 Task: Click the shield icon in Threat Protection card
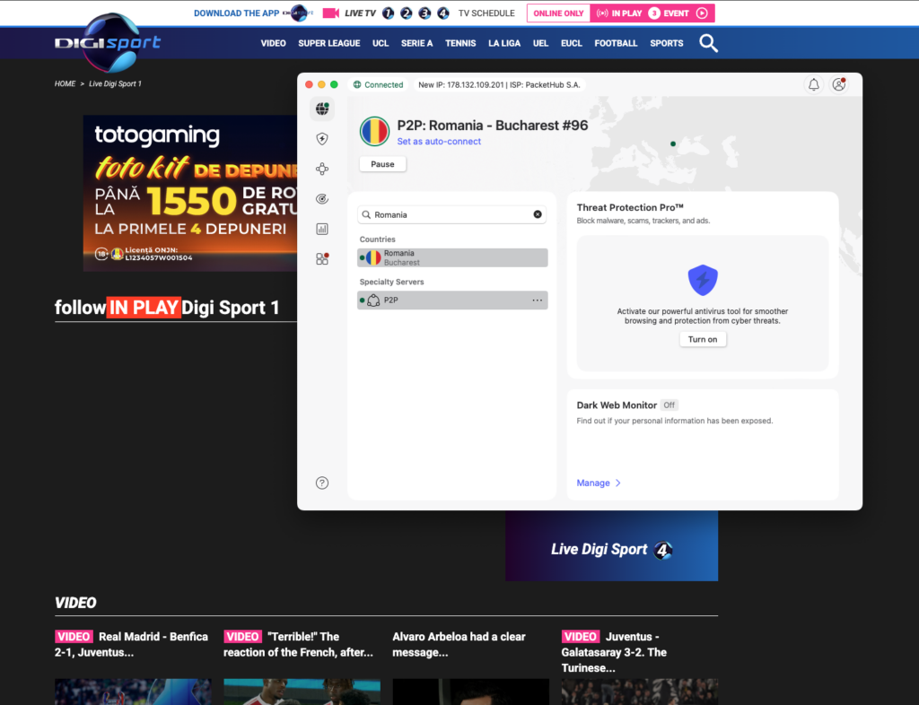tap(702, 280)
